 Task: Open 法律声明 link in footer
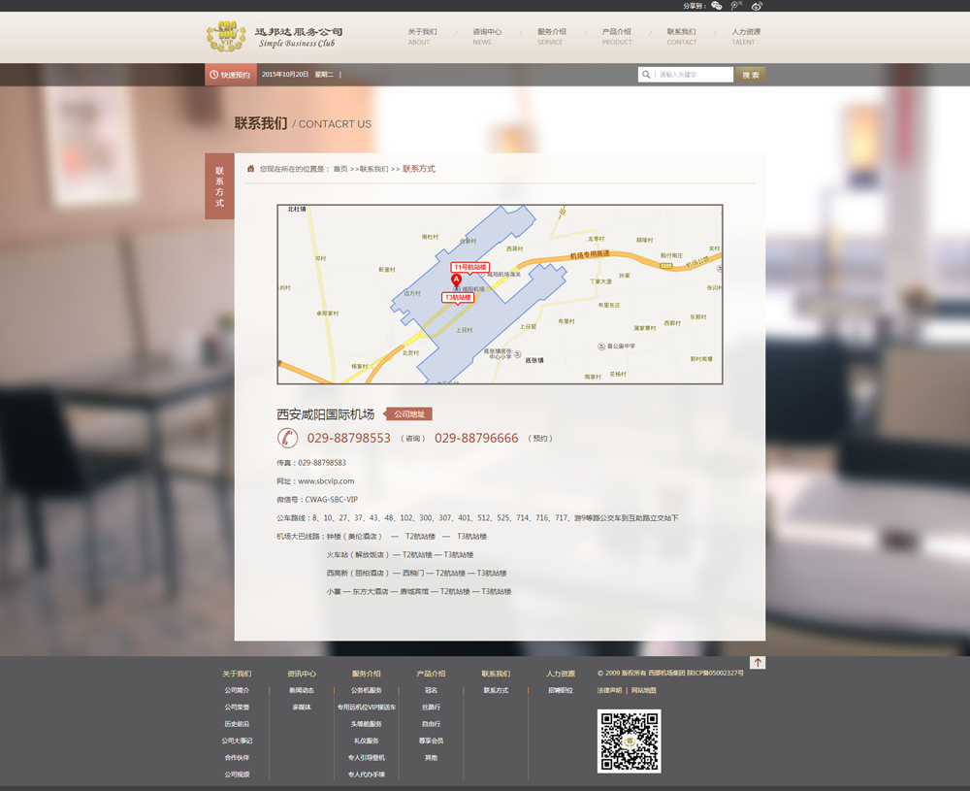click(x=609, y=690)
